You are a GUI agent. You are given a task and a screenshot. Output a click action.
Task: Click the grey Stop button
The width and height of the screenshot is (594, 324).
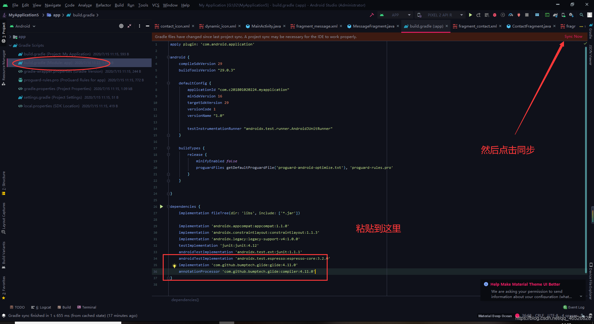point(527,15)
